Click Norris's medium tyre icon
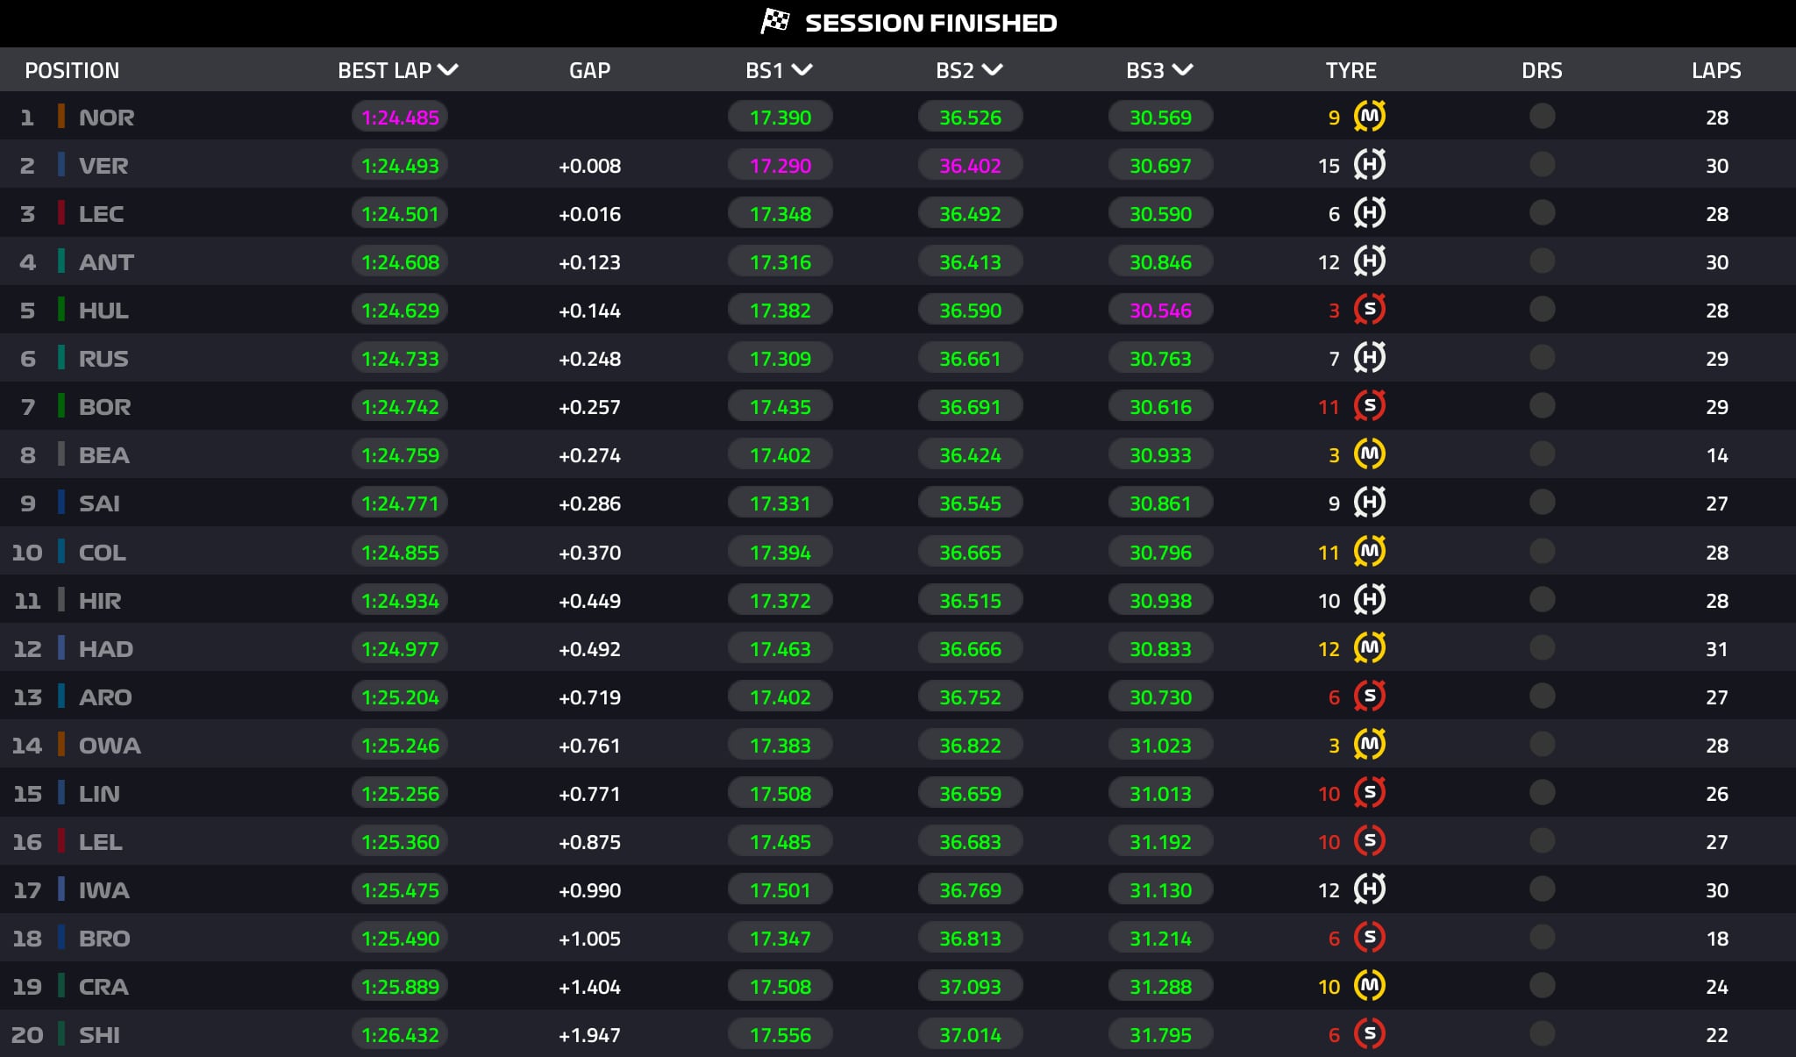Image resolution: width=1796 pixels, height=1057 pixels. [x=1369, y=117]
